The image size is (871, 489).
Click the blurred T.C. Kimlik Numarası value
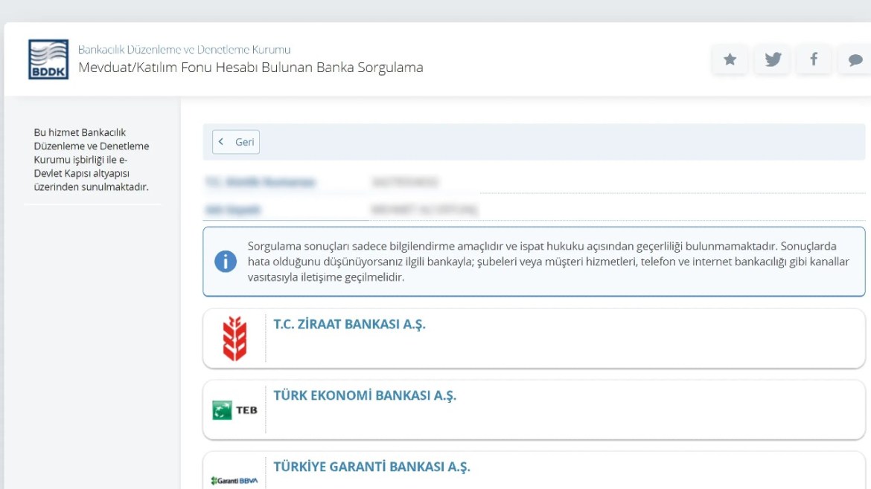(x=404, y=182)
